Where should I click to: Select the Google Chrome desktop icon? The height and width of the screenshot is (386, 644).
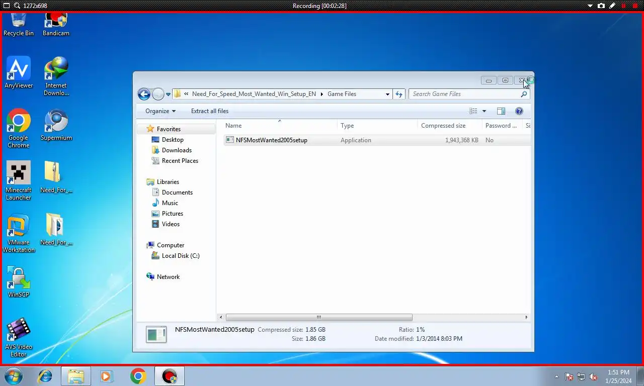[19, 128]
